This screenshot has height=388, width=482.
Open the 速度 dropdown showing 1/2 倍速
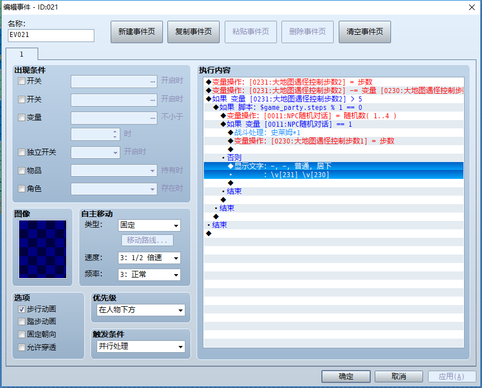(x=149, y=258)
